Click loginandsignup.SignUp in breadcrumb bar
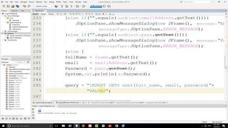228x128 pixels. pyautogui.click(x=44, y=103)
